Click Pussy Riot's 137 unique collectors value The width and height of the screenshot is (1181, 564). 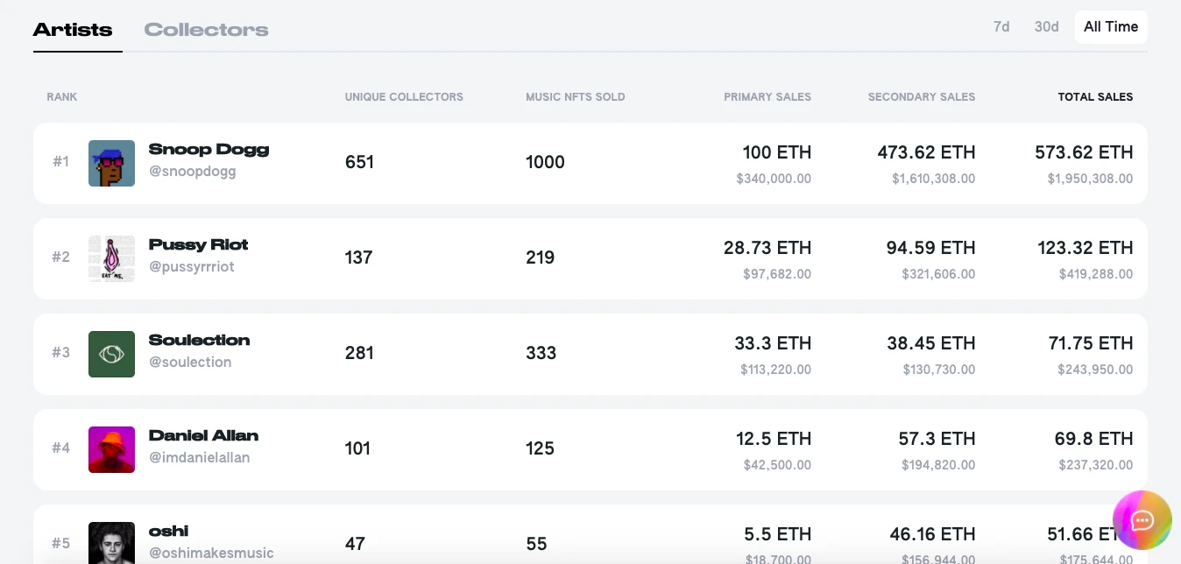pyautogui.click(x=358, y=257)
